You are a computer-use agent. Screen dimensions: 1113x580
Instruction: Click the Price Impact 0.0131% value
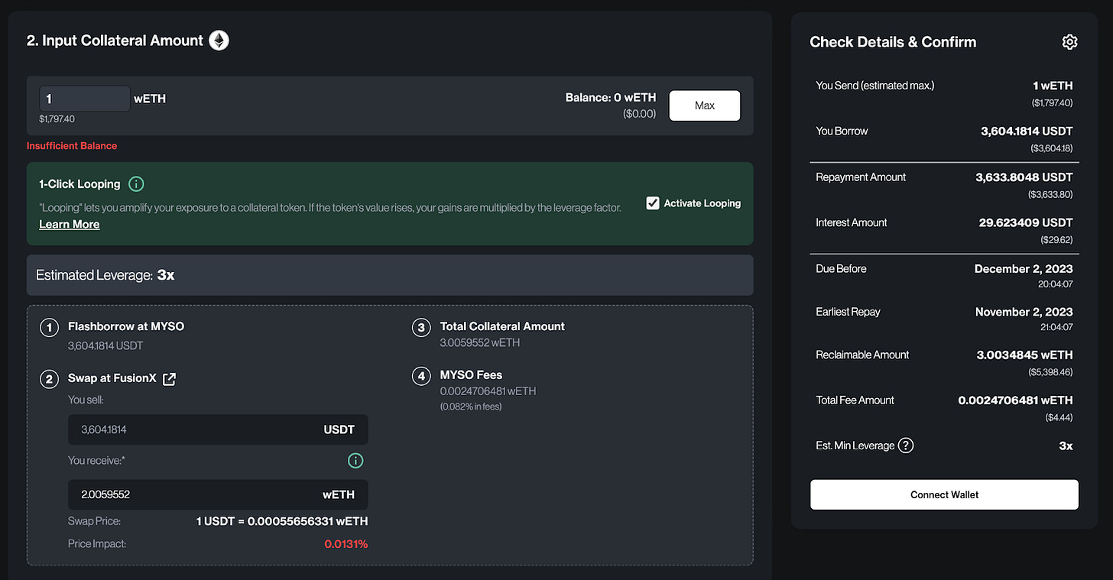[x=346, y=544]
